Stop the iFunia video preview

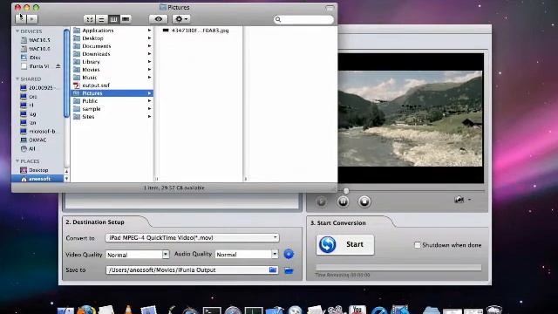[x=364, y=201]
